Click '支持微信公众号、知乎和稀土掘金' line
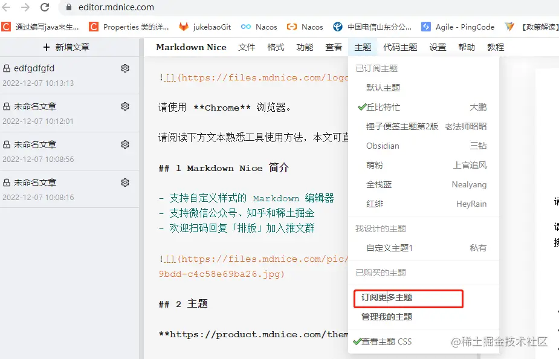This screenshot has height=359, width=559. coord(236,213)
